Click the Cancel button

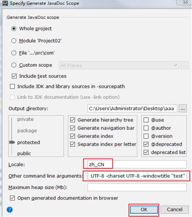tap(175, 209)
